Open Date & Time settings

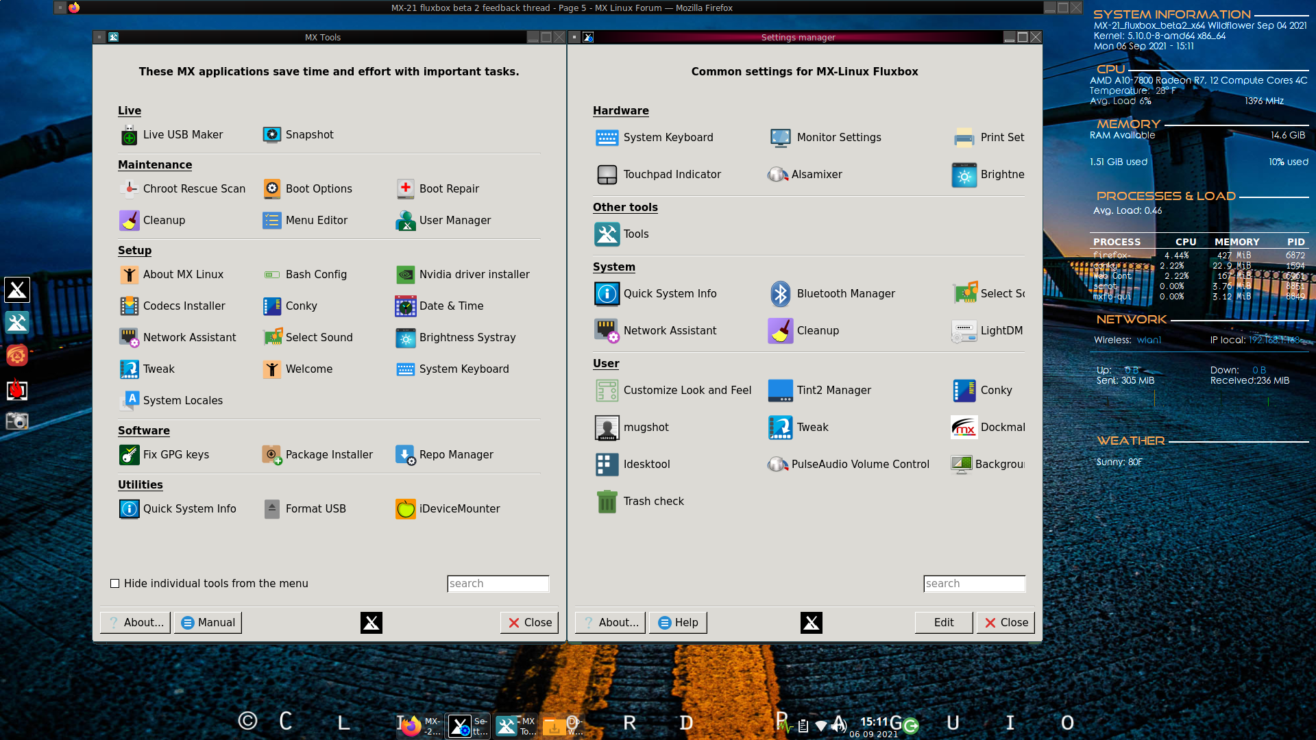(439, 306)
